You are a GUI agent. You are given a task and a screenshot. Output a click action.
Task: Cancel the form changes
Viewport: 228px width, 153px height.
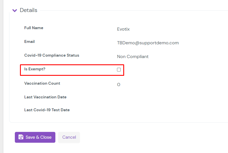point(69,137)
